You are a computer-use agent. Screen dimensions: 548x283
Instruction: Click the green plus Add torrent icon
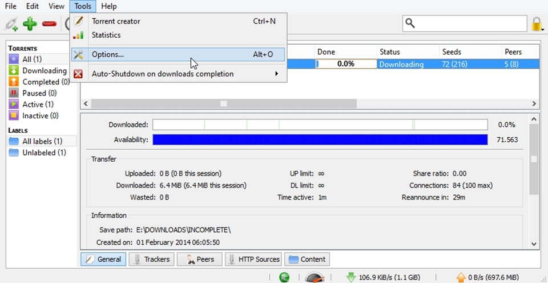(30, 24)
